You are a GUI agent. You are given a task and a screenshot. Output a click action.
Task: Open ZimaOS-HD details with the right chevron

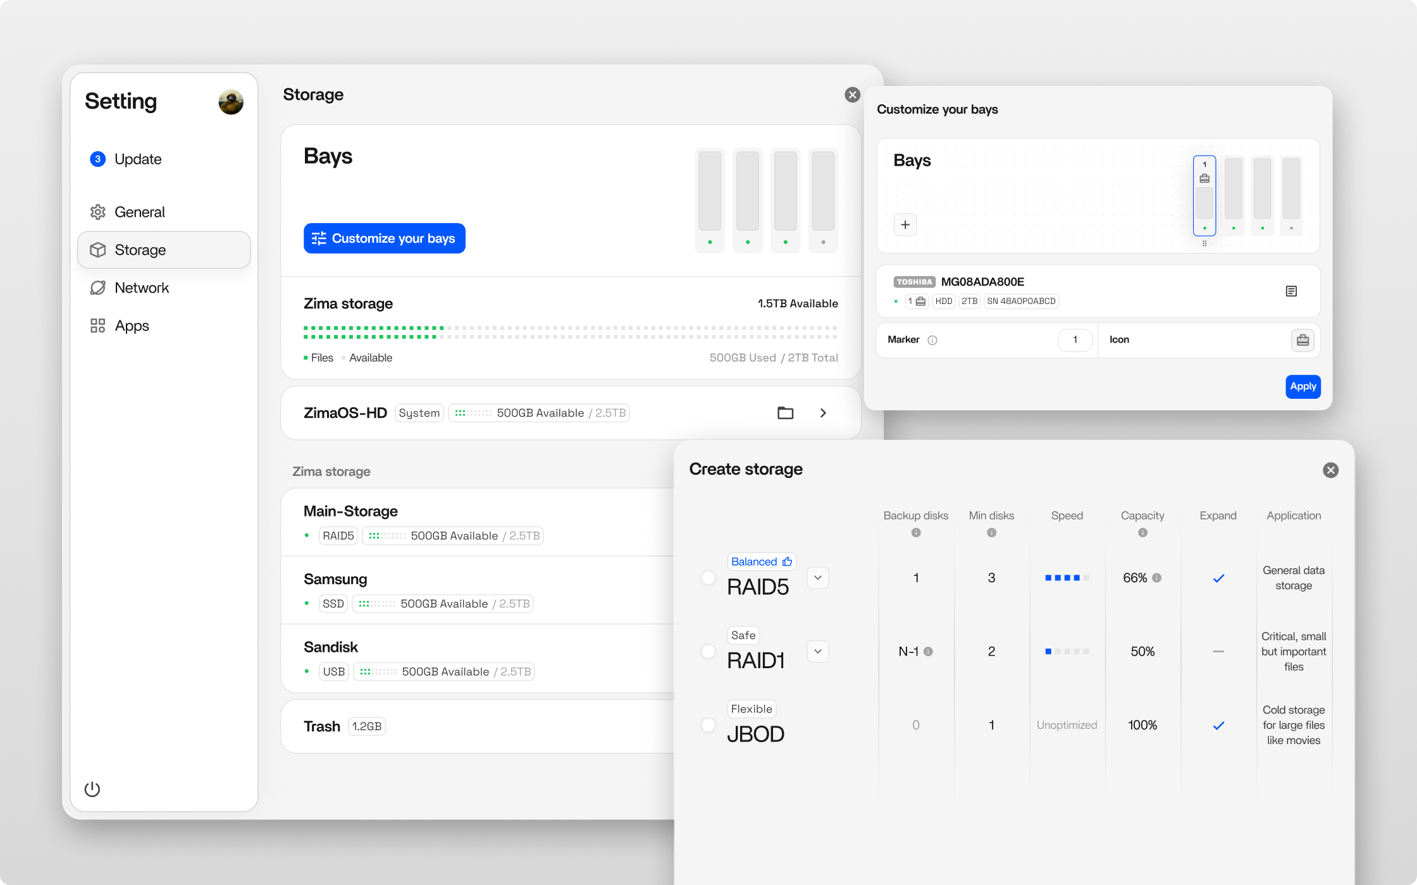click(823, 413)
